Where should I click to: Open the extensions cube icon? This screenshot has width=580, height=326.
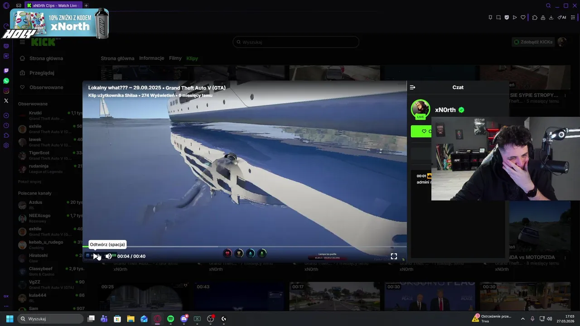pyautogui.click(x=535, y=17)
